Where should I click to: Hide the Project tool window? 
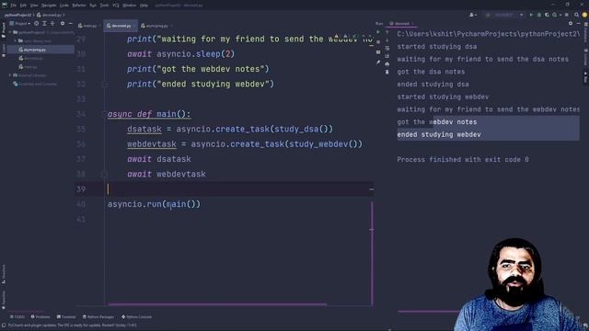[x=70, y=24]
